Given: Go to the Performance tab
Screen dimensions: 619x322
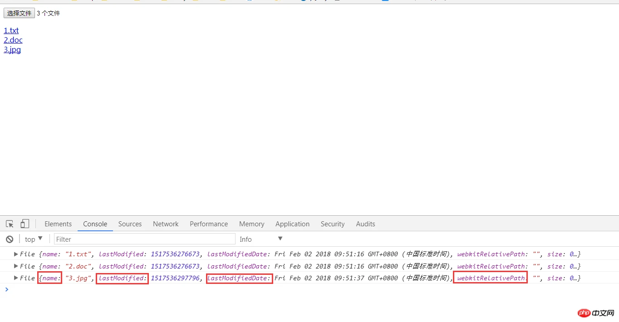Looking at the screenshot, I should pos(209,224).
